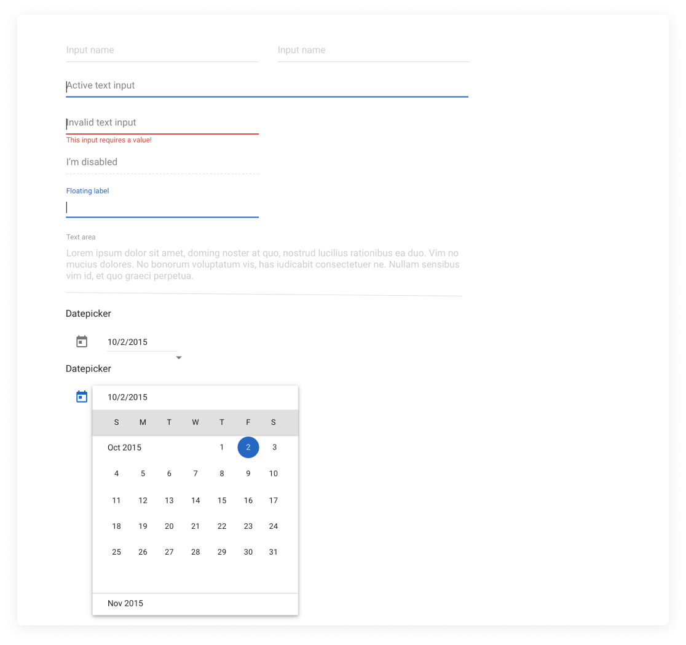686x645 pixels.
Task: Choose October 31 in the calendar
Action: point(274,552)
